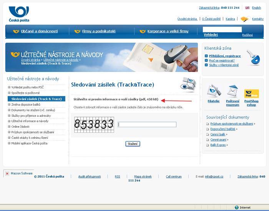Open Doporučený balíček document link

click(x=223, y=129)
